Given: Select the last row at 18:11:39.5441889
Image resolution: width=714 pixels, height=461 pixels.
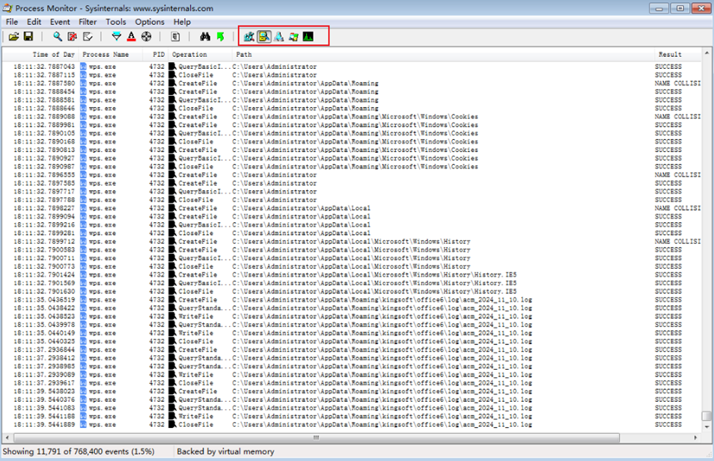Looking at the screenshot, I should point(352,424).
